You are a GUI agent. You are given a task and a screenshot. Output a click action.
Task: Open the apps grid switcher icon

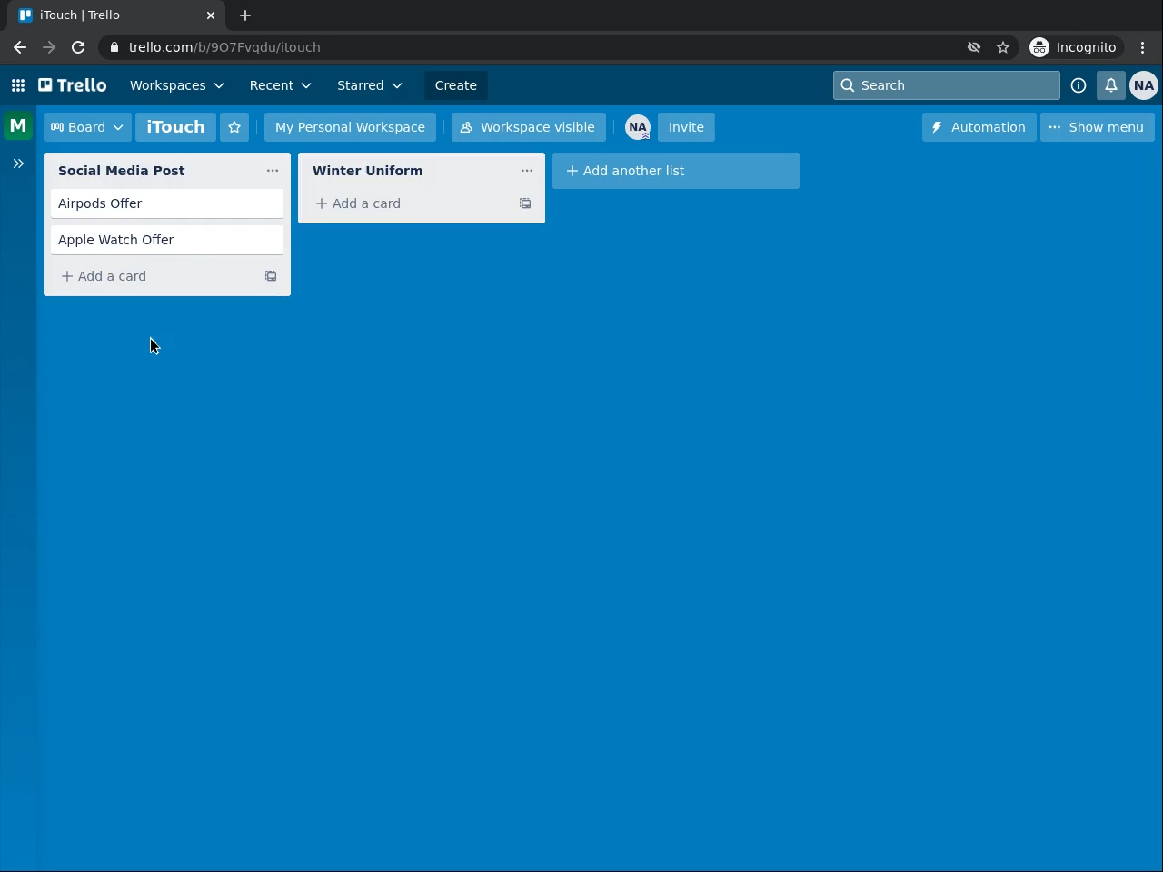[x=18, y=85]
